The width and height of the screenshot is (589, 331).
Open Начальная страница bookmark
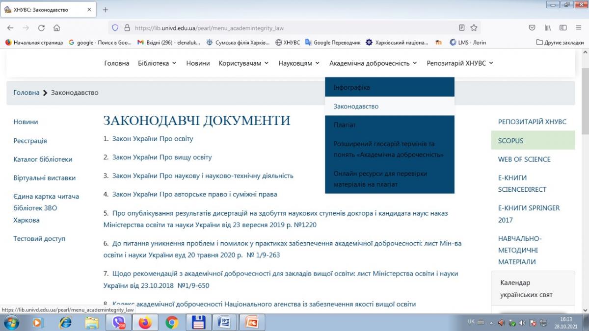pos(34,43)
